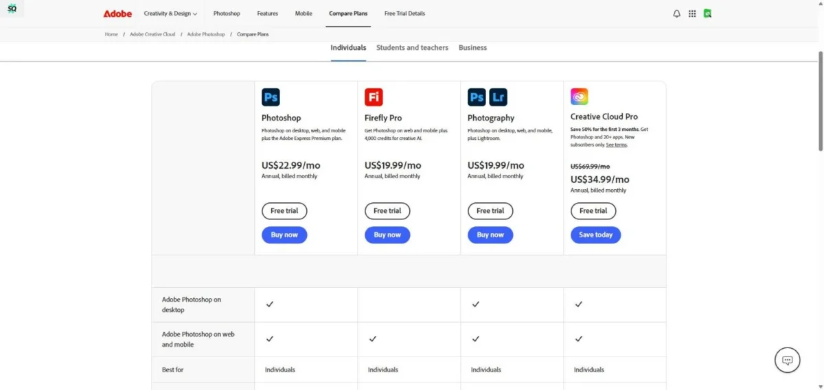Image resolution: width=824 pixels, height=390 pixels.
Task: Click Adobe Photoshop on web and mobile label
Action: point(198,339)
